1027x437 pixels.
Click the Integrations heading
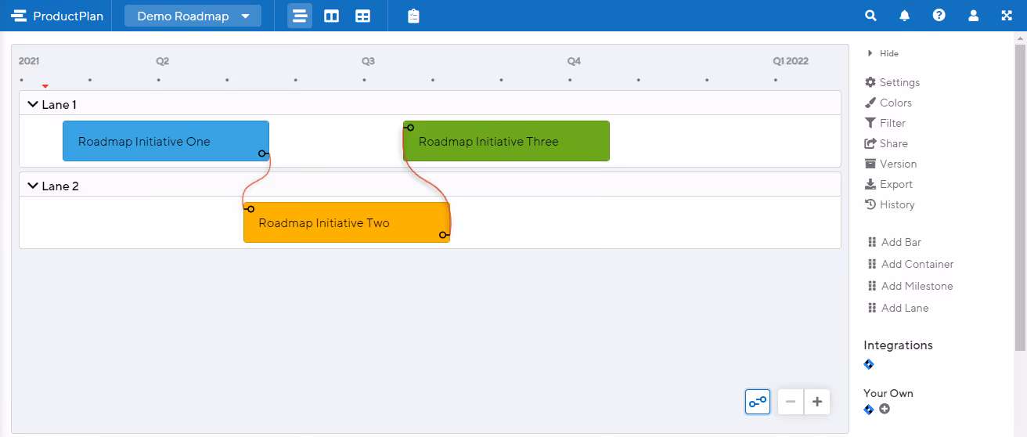pyautogui.click(x=898, y=345)
